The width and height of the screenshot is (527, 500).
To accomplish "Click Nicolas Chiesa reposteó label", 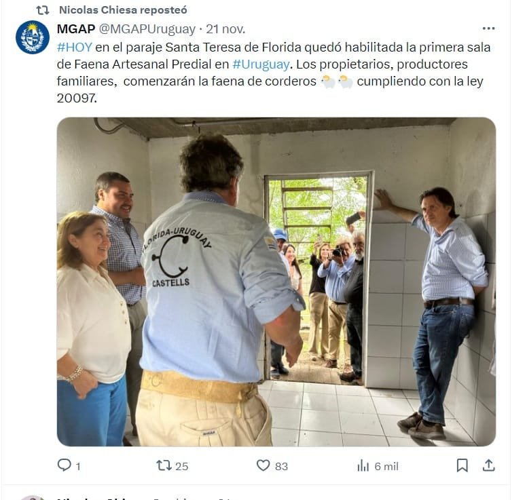I will point(123,10).
